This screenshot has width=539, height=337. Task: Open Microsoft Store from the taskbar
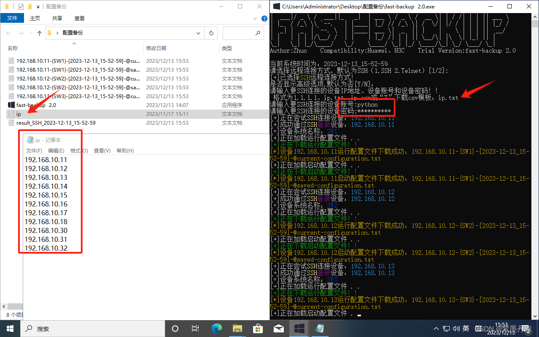click(258, 329)
